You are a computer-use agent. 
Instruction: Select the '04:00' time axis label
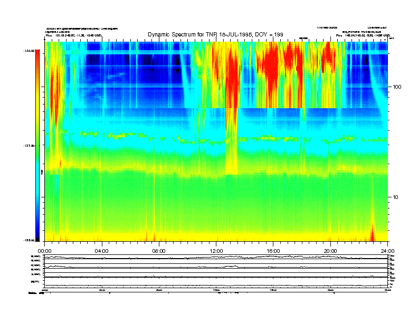101,251
